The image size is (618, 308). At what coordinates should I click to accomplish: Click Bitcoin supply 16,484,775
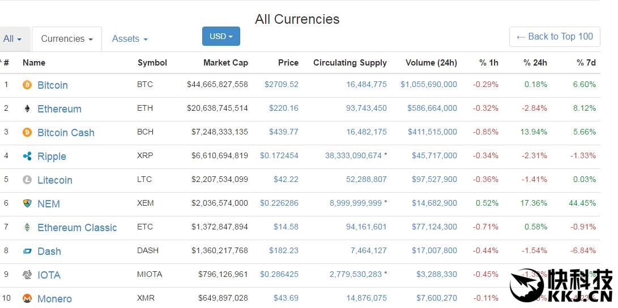pos(366,85)
